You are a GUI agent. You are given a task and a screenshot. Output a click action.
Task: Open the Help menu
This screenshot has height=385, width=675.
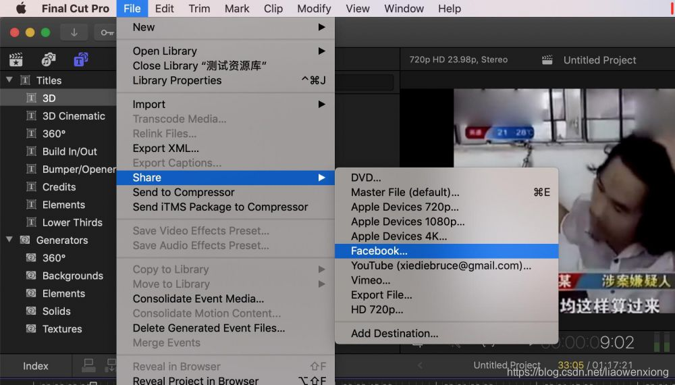click(450, 9)
